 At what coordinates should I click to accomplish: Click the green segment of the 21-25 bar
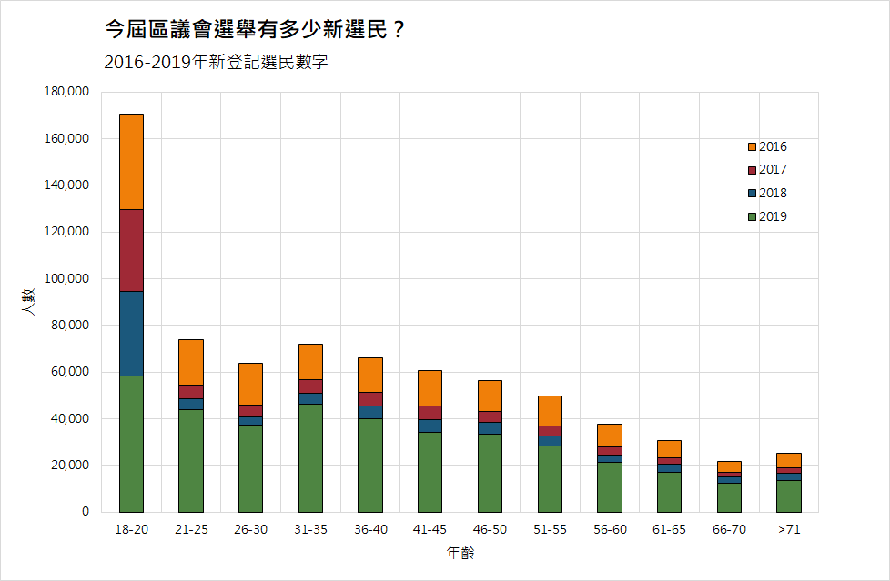189,464
